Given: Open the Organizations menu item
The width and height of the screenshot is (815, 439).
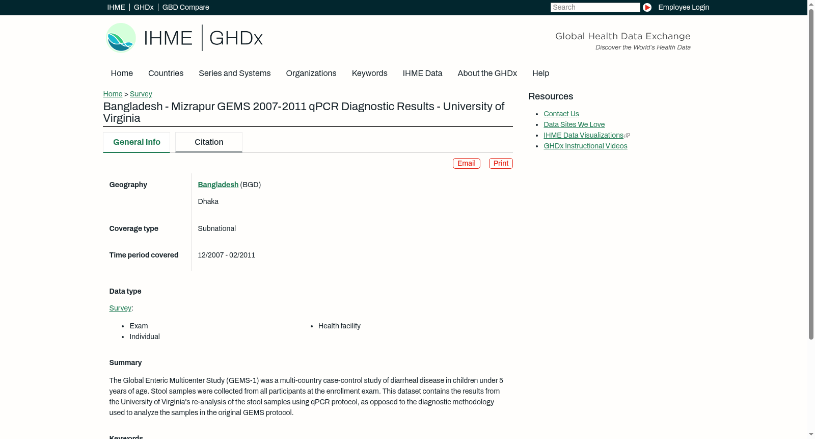Looking at the screenshot, I should [311, 73].
